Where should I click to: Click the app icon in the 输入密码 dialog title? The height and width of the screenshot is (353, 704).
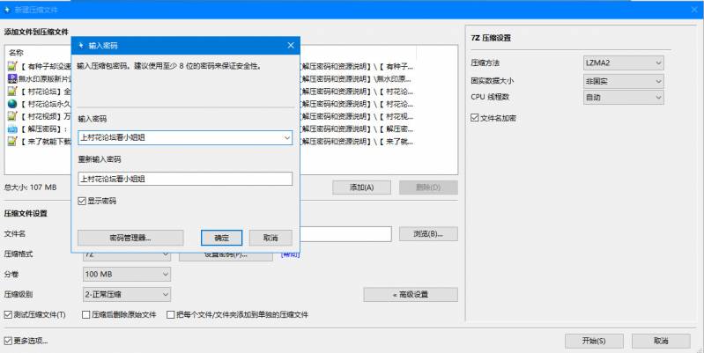[x=82, y=45]
